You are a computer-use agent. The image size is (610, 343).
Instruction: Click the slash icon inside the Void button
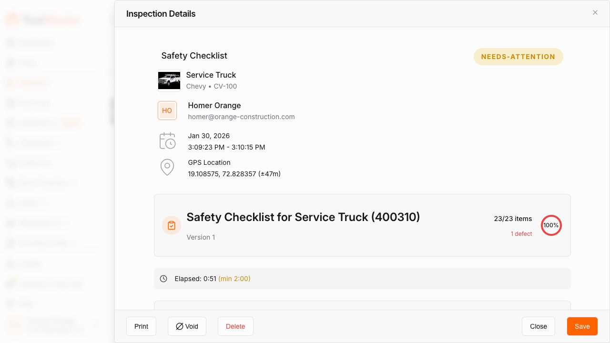click(x=180, y=326)
